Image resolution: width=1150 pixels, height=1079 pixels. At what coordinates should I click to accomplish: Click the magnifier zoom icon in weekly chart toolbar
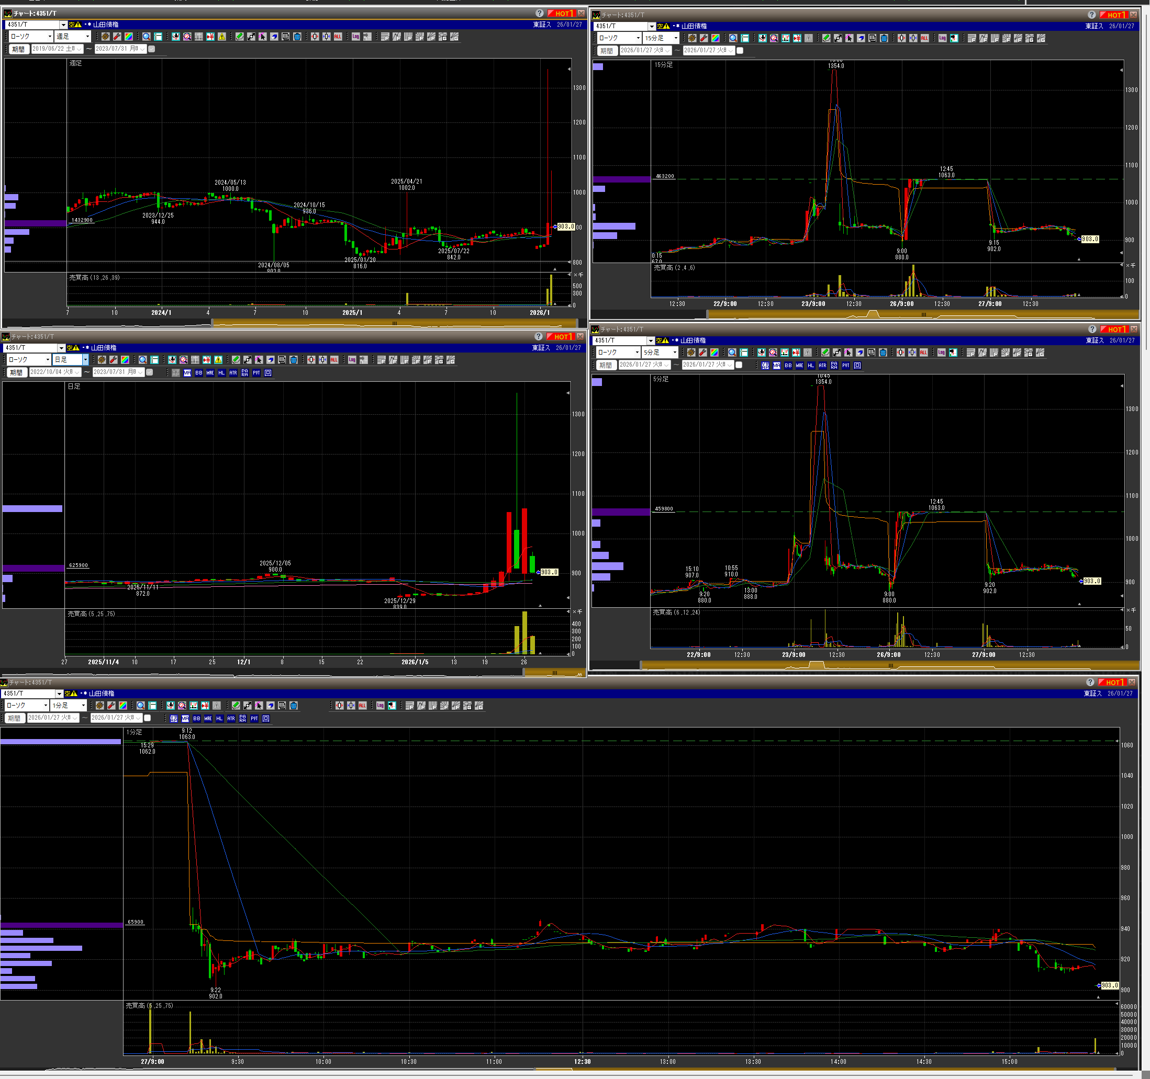pyautogui.click(x=147, y=37)
